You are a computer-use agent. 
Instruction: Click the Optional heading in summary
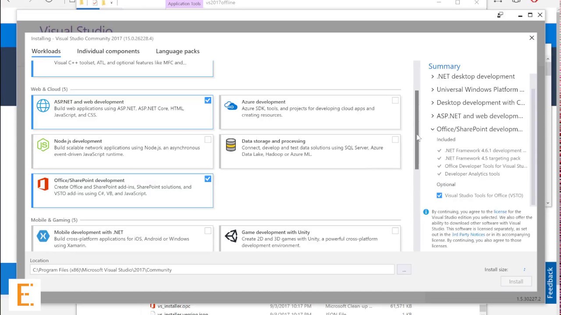click(446, 185)
